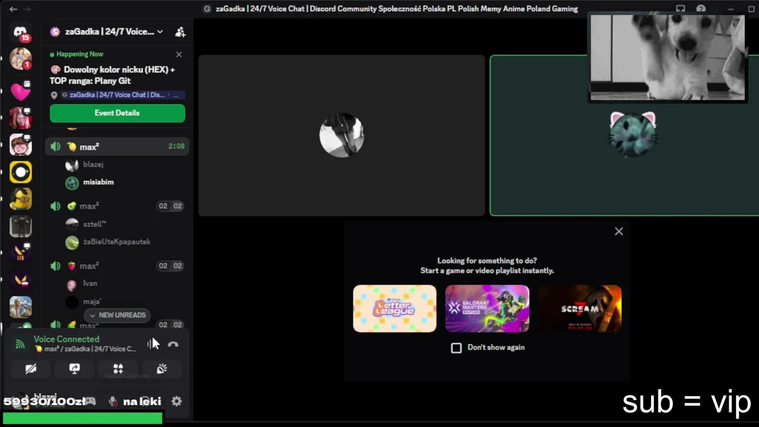
Task: Select the lemon max² voice channel with 2:08 timer
Action: click(117, 146)
